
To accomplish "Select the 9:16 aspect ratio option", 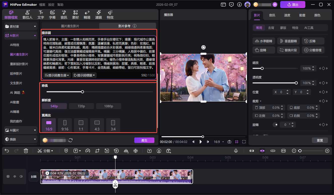I will pyautogui.click(x=65, y=125).
